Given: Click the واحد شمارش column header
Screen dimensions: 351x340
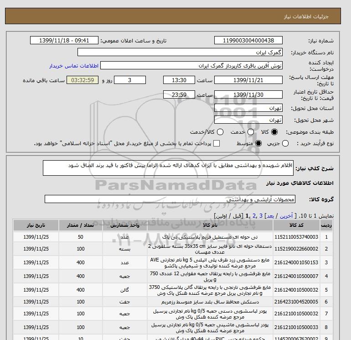Looking at the screenshot, I should point(125,225).
